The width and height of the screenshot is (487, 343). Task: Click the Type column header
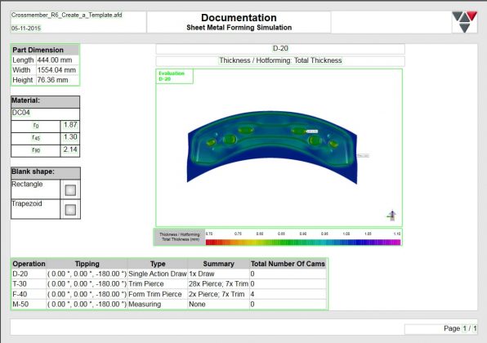click(158, 264)
